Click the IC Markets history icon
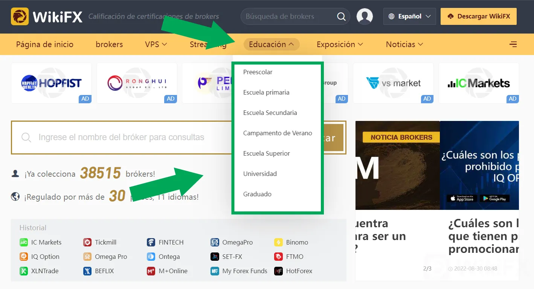 pyautogui.click(x=24, y=242)
